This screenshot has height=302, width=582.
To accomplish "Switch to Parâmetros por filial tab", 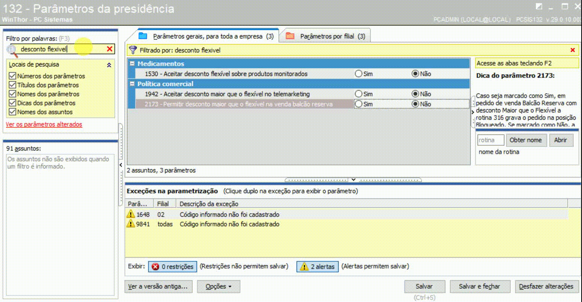I will (x=326, y=36).
